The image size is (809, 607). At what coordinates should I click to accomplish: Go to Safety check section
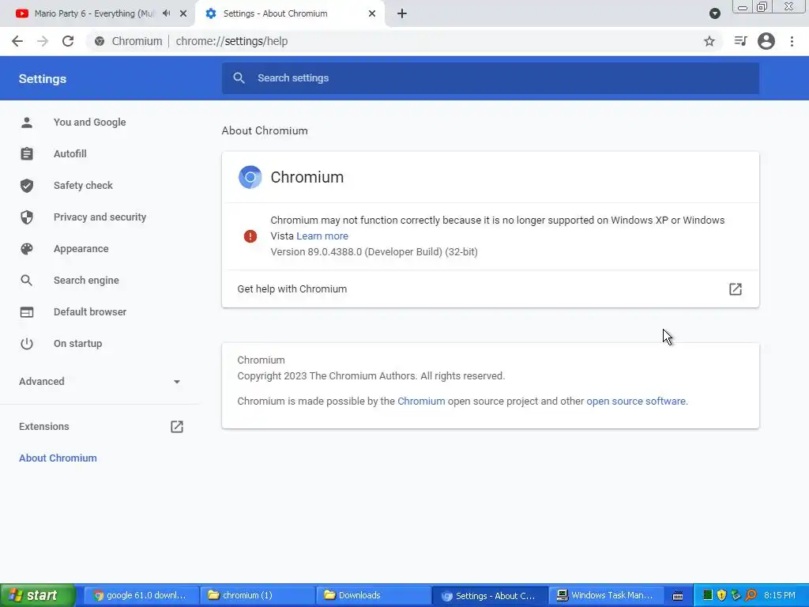(x=83, y=185)
